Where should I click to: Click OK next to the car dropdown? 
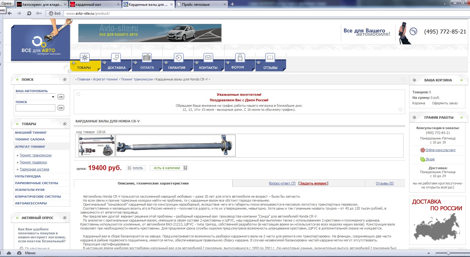[61, 97]
